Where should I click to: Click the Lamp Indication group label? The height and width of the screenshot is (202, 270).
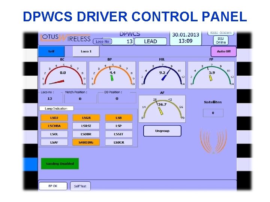(x=56, y=108)
